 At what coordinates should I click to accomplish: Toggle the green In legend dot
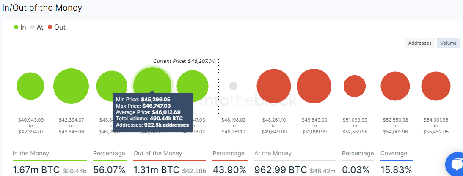(16, 27)
